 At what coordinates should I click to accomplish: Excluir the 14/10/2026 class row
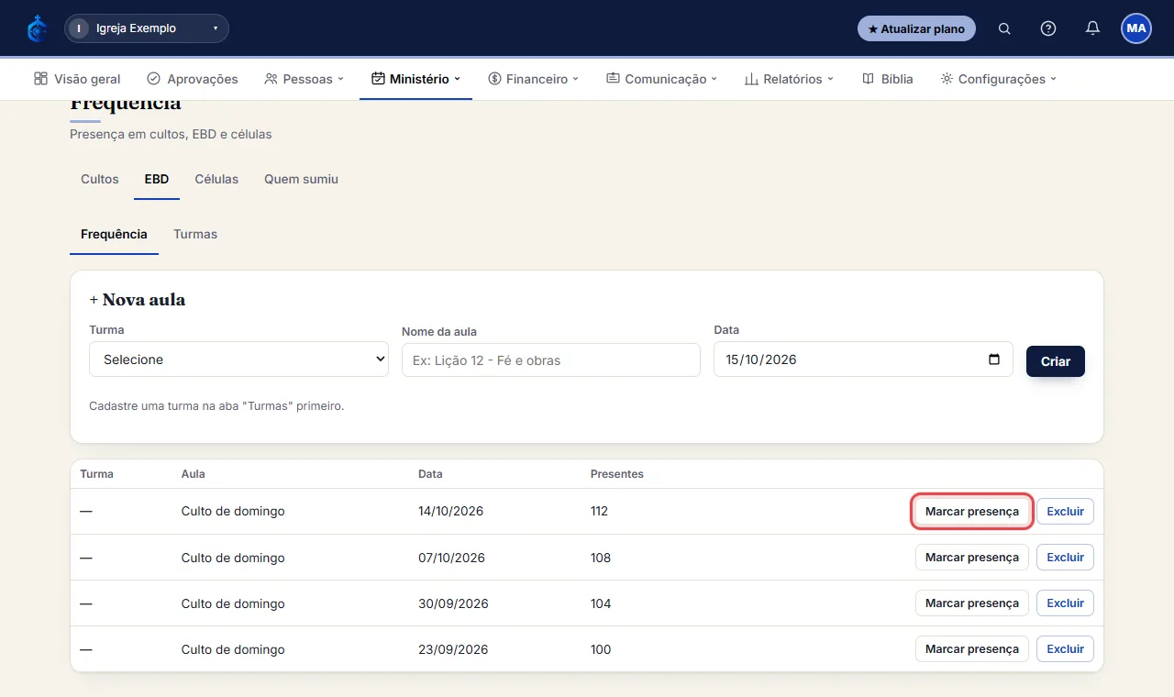(x=1065, y=511)
